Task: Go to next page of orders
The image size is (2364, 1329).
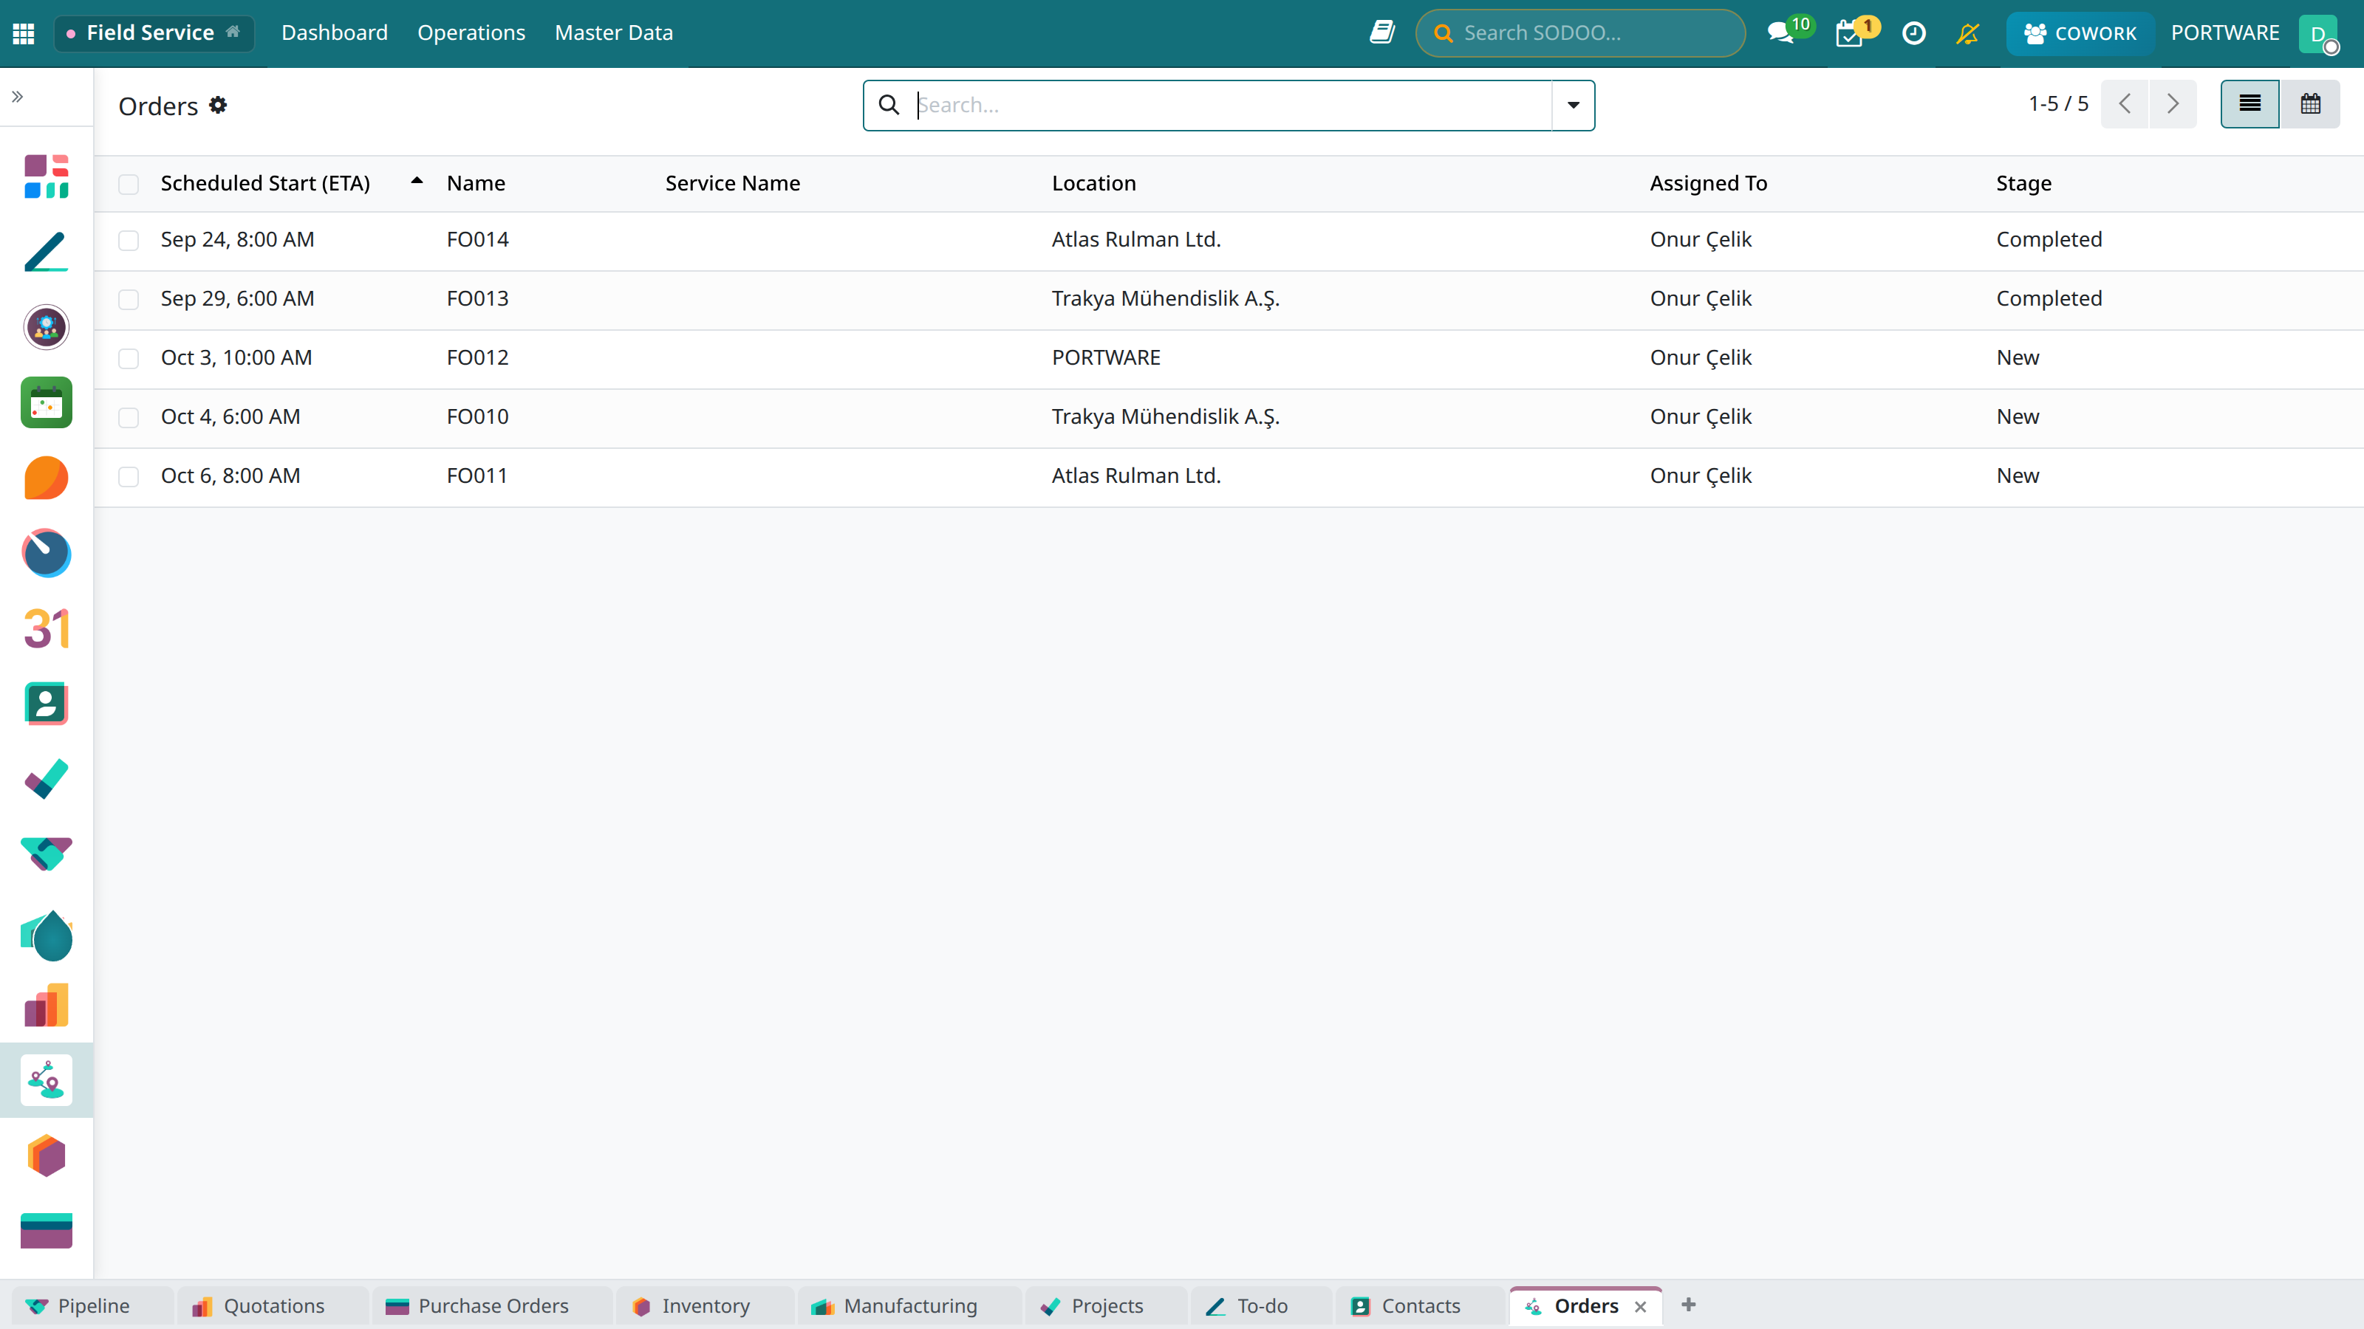Action: coord(2172,103)
